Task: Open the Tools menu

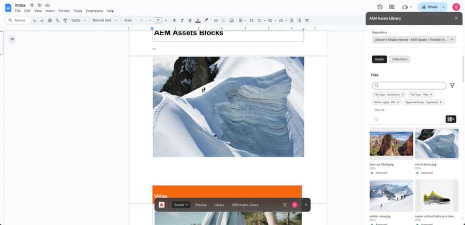Action: pos(78,11)
